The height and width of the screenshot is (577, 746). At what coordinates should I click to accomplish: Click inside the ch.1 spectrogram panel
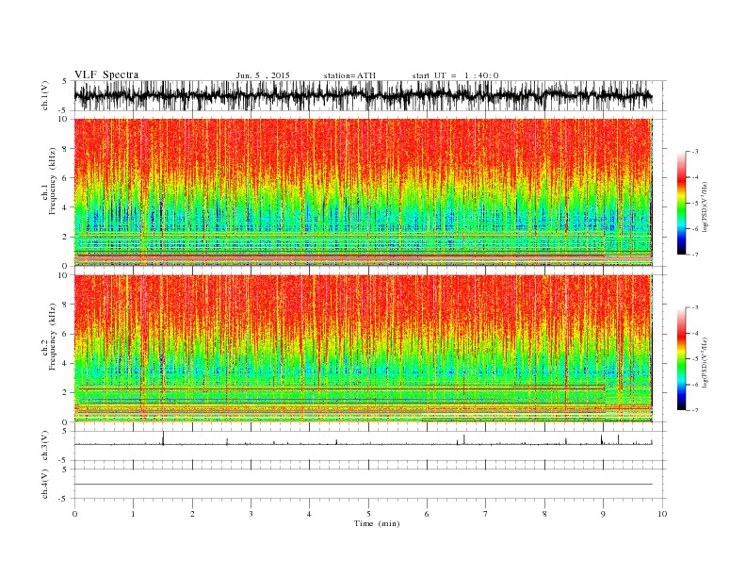point(363,192)
